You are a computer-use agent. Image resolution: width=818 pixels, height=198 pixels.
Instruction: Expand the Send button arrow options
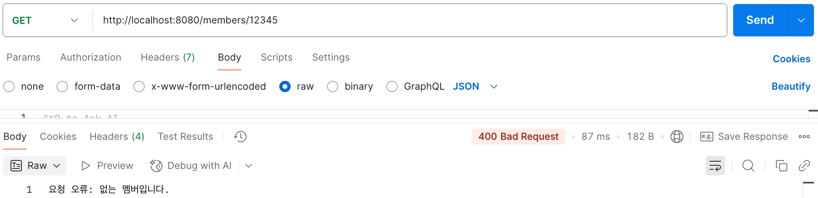click(x=801, y=20)
